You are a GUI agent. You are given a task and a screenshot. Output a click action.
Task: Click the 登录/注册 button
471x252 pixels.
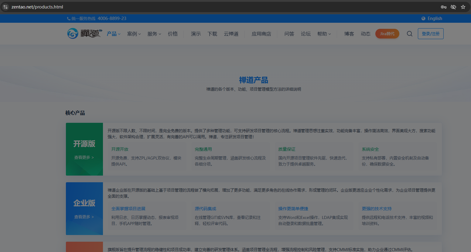[x=430, y=34]
